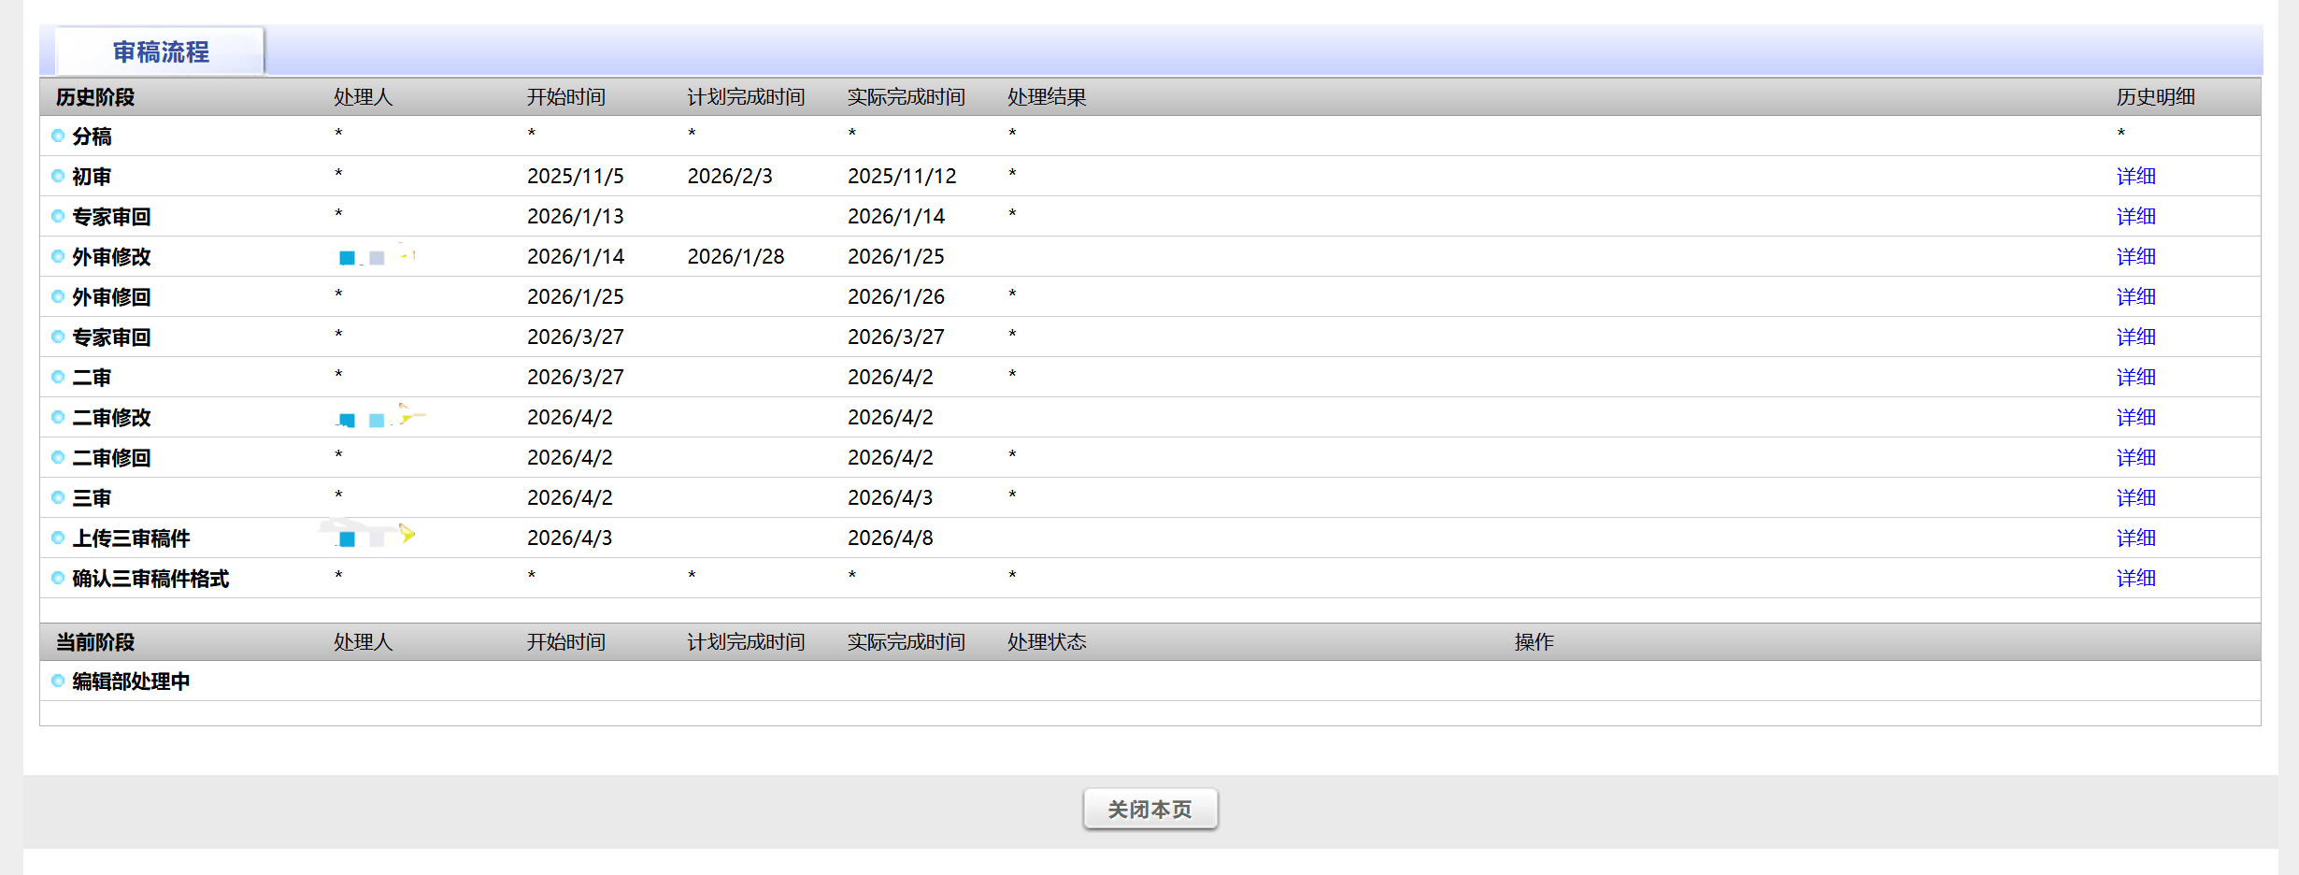Click the 初审 stage name

coord(92,177)
